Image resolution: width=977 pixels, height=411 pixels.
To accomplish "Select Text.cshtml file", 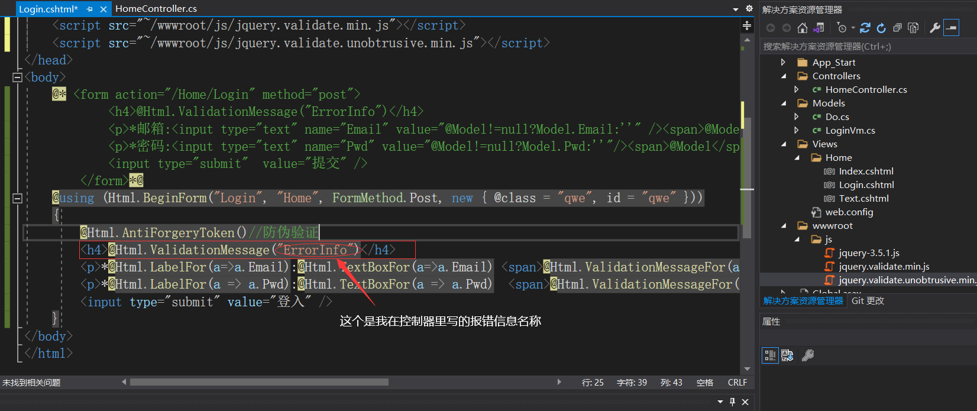I will coord(863,198).
